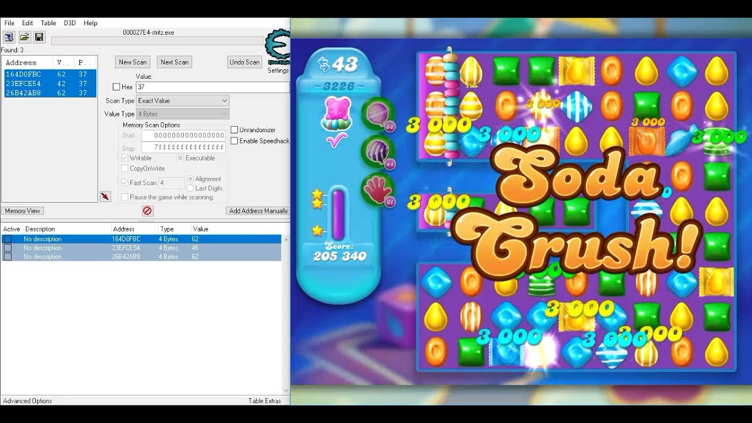Click the striped candy booster in game
Image resolution: width=752 pixels, height=423 pixels.
377,152
